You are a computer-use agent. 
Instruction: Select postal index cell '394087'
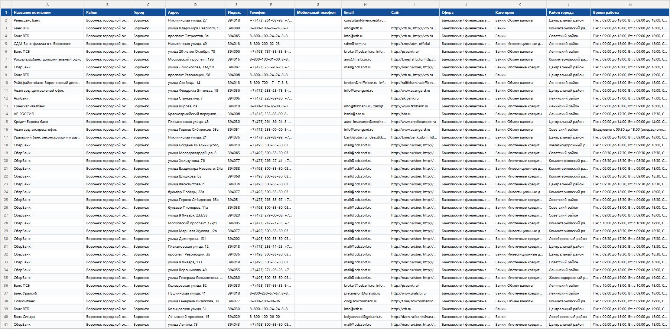tap(236, 67)
